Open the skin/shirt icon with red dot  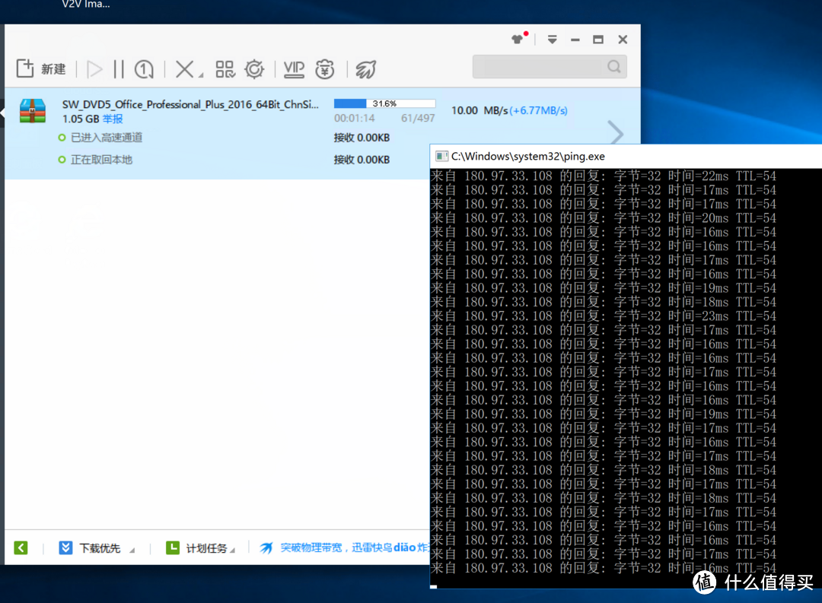point(518,39)
